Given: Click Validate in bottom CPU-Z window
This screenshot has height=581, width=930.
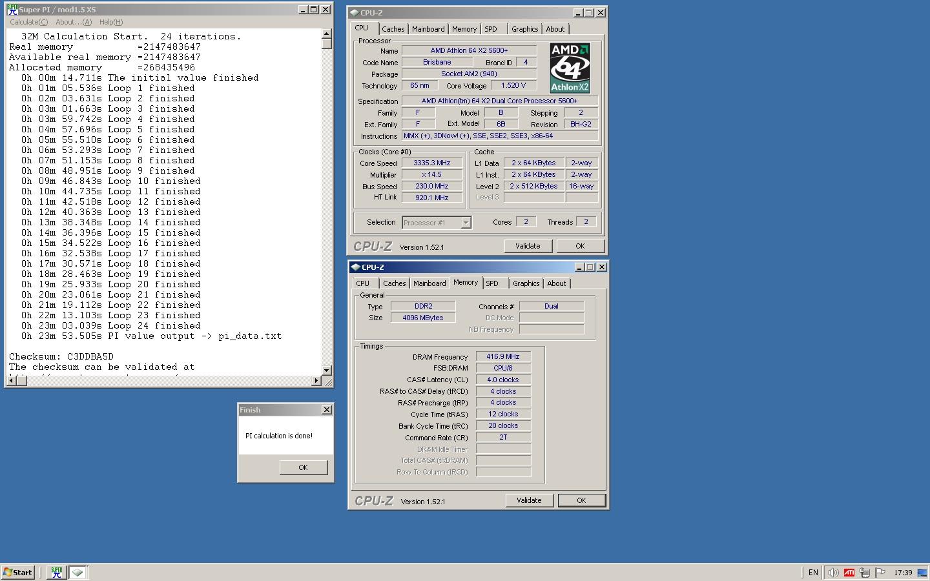Looking at the screenshot, I should [x=529, y=500].
